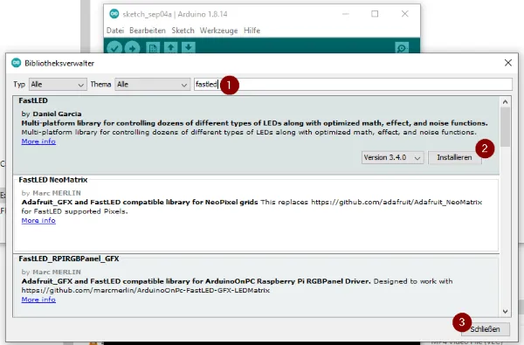Open the Sketch menu
Screen dimensions: 524x345
tap(183, 31)
